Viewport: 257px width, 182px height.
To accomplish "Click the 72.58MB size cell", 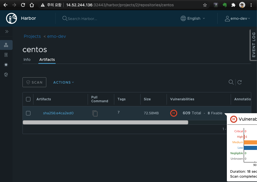I will point(151,113).
